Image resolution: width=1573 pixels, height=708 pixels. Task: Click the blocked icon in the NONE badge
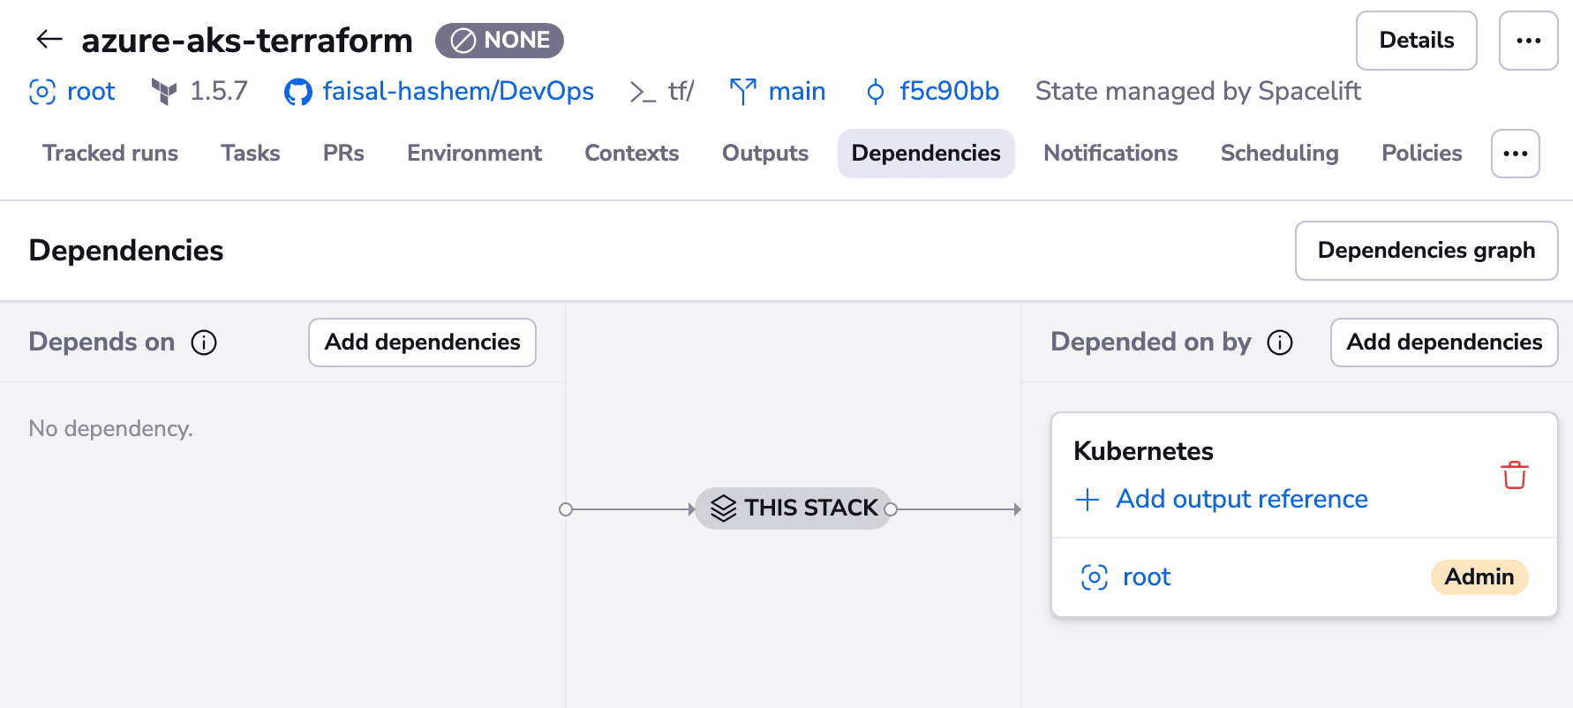(463, 41)
